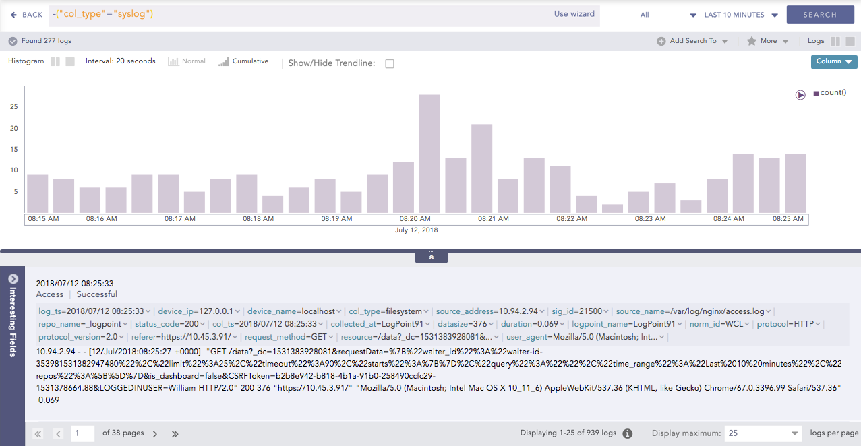Click the star icon beside More
This screenshot has width=861, height=446.
pos(751,41)
